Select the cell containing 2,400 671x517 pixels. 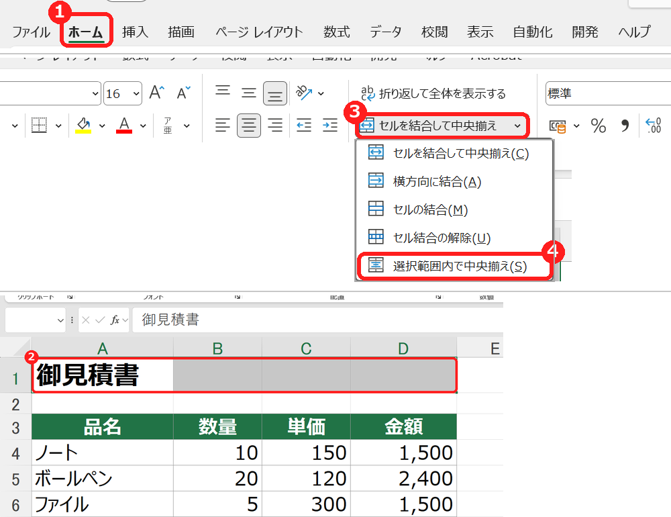coord(403,479)
